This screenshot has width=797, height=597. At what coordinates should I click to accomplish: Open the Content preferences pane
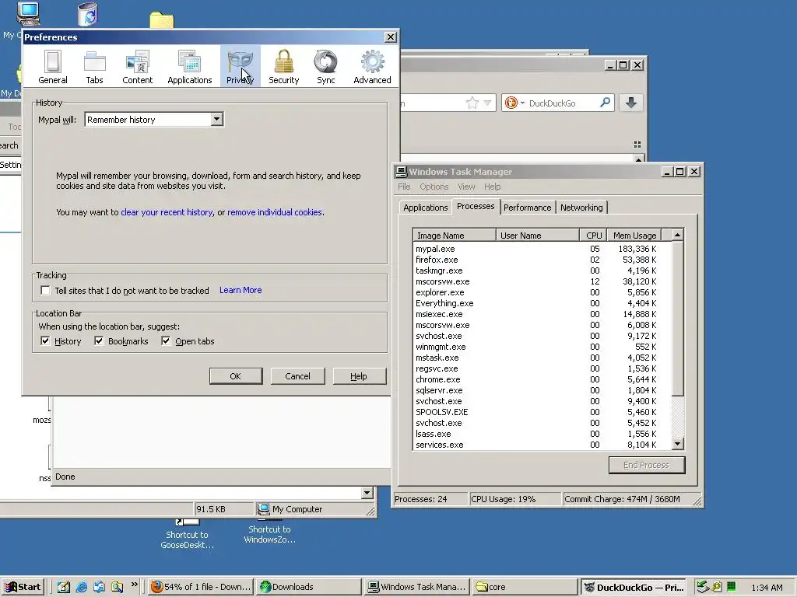coord(137,67)
